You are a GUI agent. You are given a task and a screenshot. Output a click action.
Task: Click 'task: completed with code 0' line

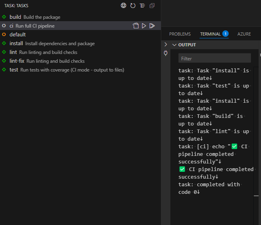click(209, 188)
